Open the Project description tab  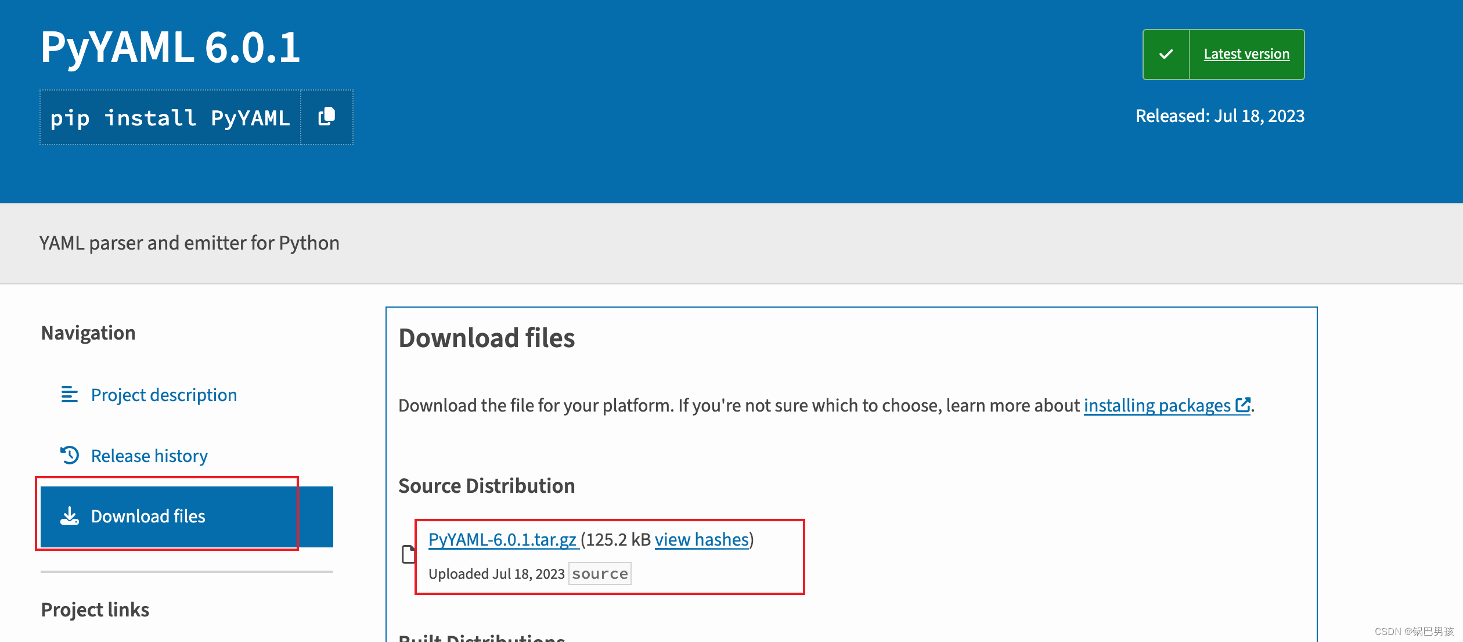coord(164,395)
